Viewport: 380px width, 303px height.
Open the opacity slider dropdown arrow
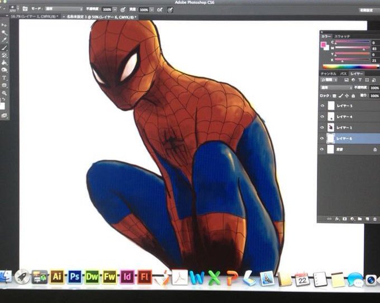point(115,10)
